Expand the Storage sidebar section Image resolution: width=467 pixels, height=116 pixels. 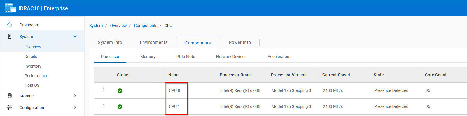coord(75,96)
